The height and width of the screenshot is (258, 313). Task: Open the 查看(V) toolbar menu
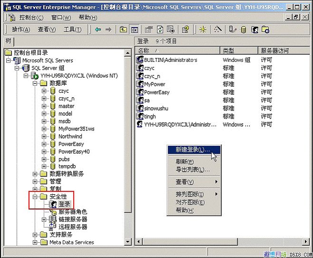pos(47,30)
